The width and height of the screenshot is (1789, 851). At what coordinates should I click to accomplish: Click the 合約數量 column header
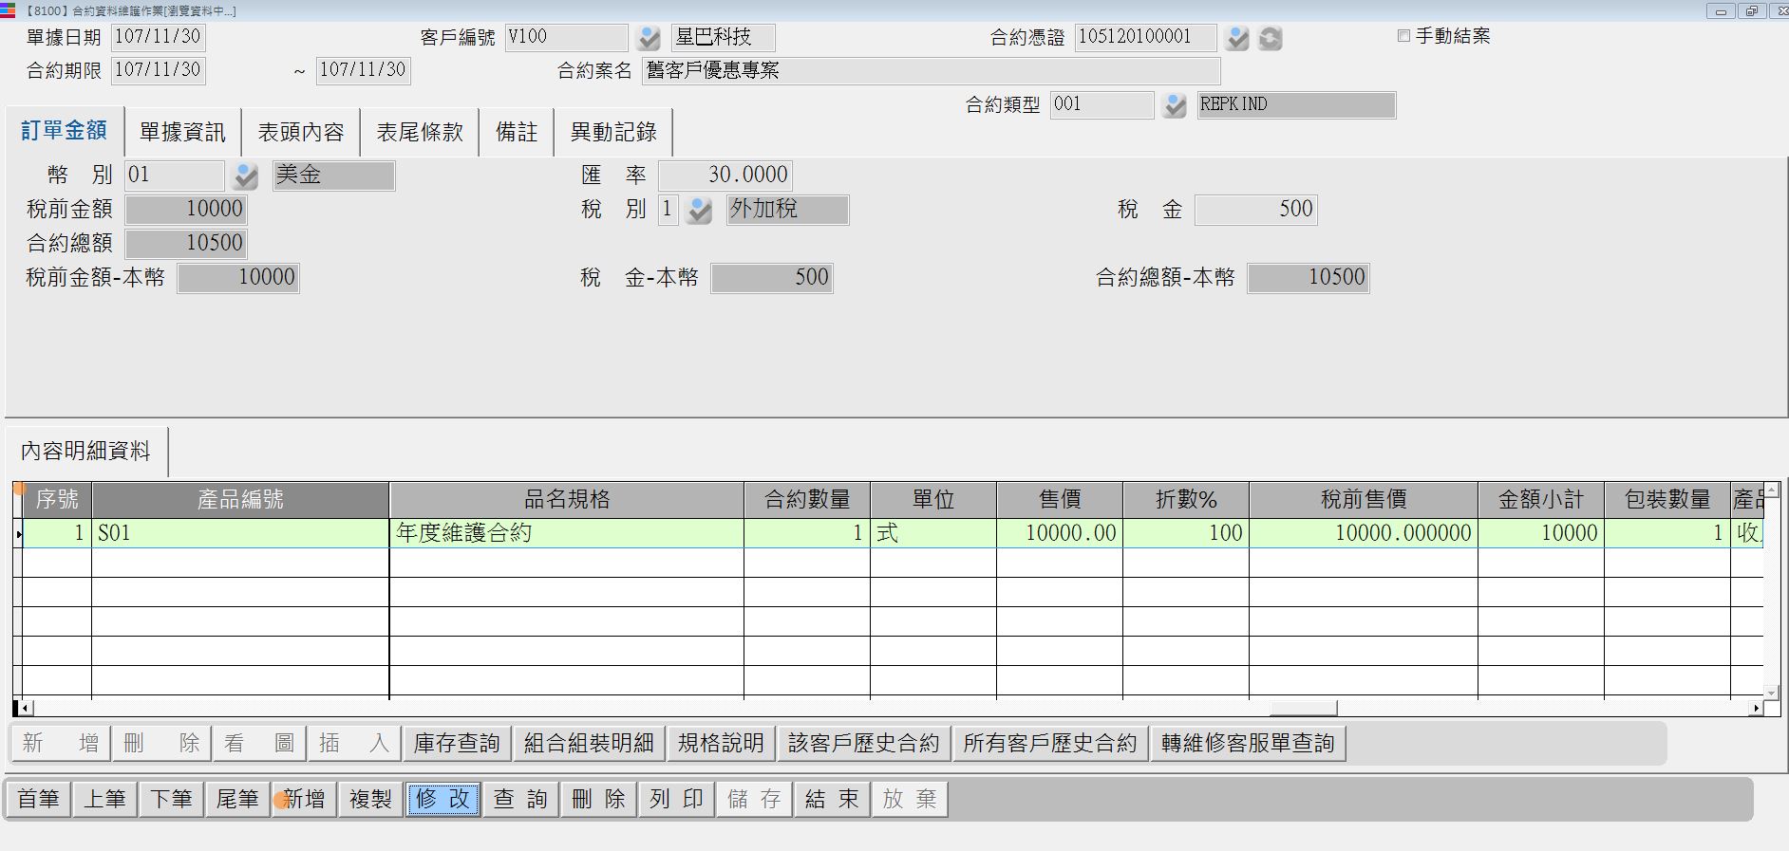(x=807, y=500)
